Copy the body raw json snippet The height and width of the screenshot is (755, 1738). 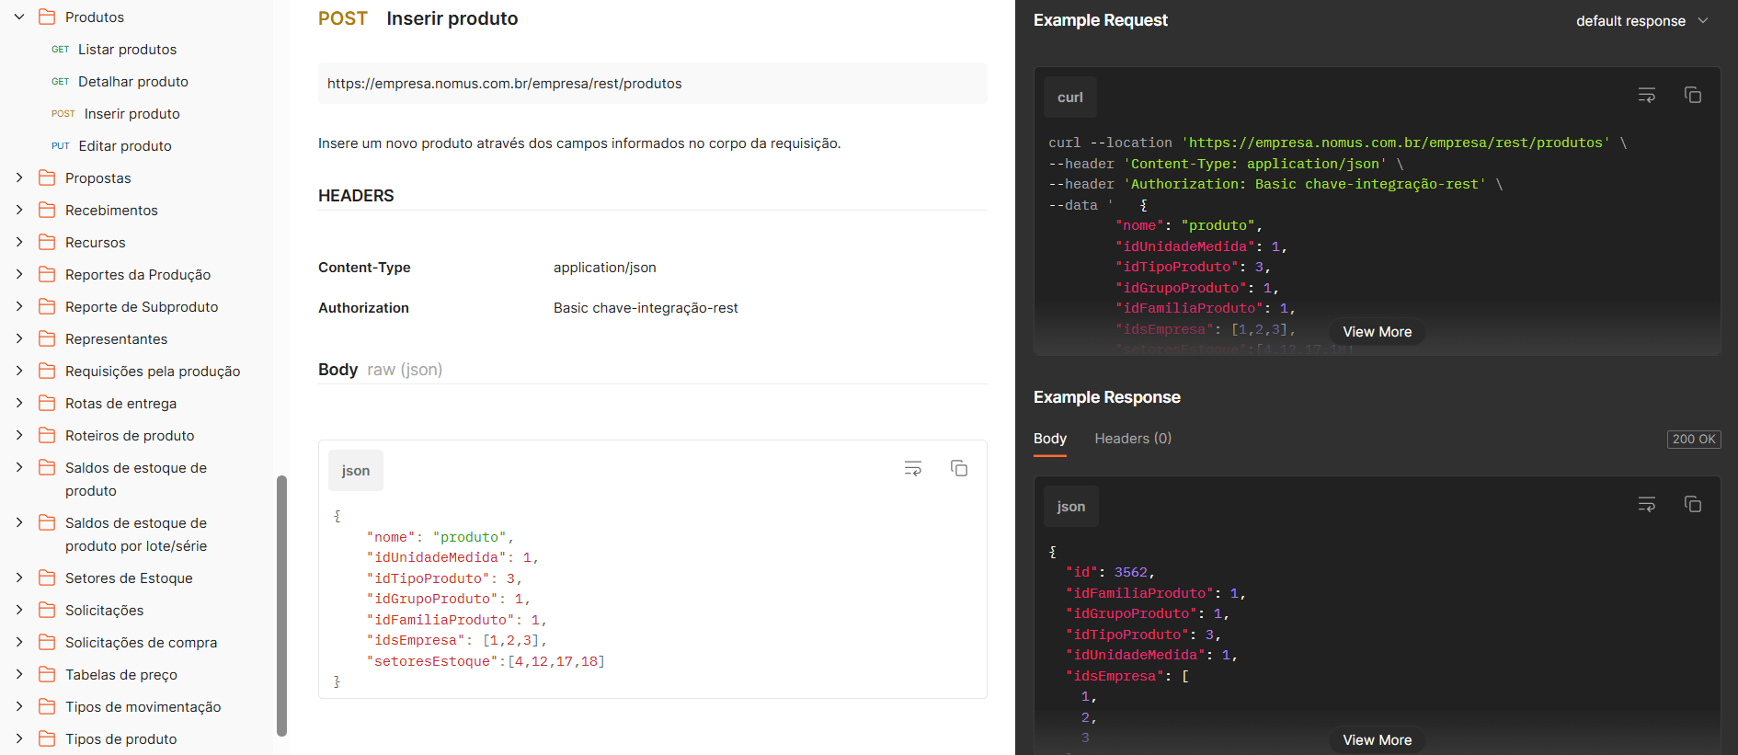958,469
